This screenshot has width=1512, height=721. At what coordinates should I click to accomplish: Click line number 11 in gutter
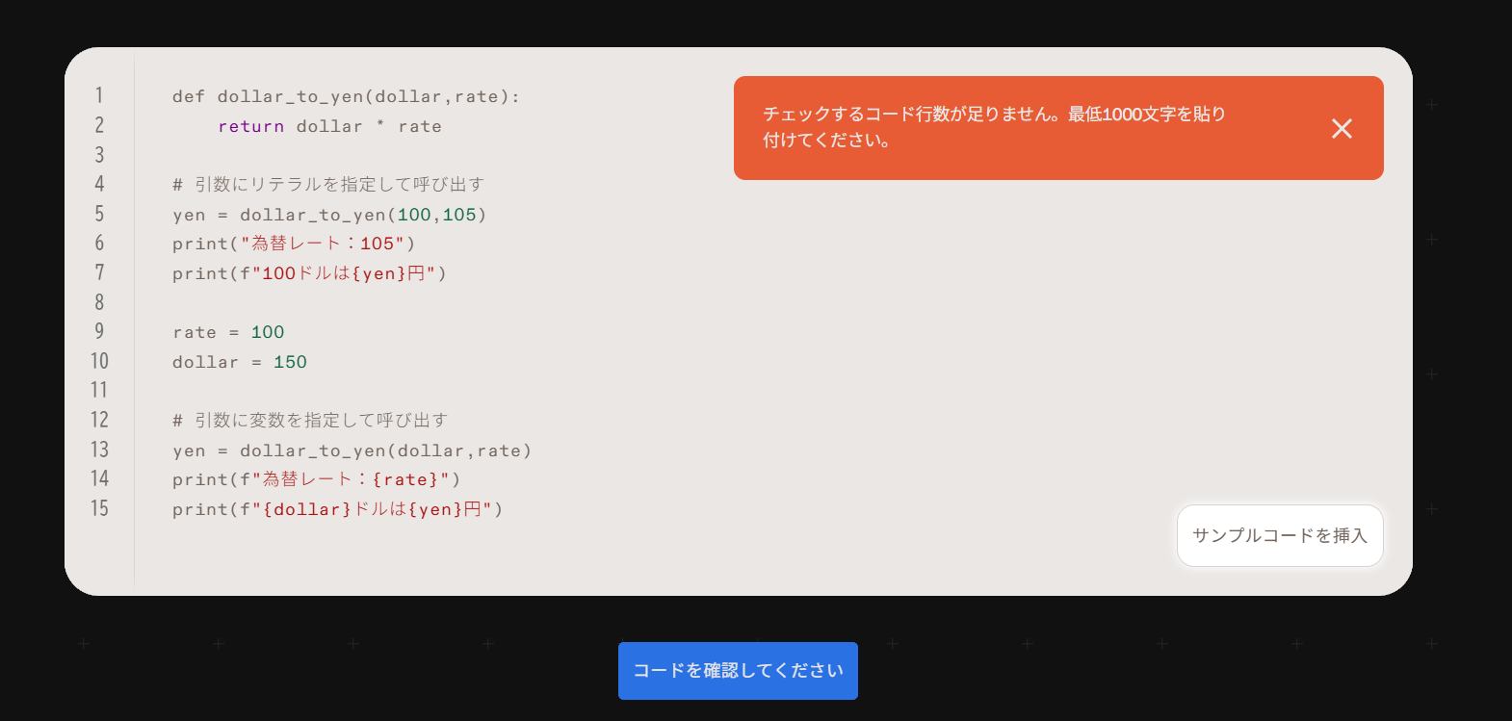point(99,390)
